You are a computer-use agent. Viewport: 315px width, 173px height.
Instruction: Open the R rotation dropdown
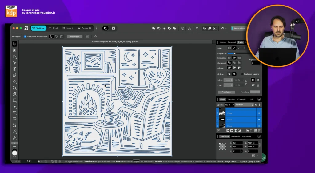coord(241,151)
